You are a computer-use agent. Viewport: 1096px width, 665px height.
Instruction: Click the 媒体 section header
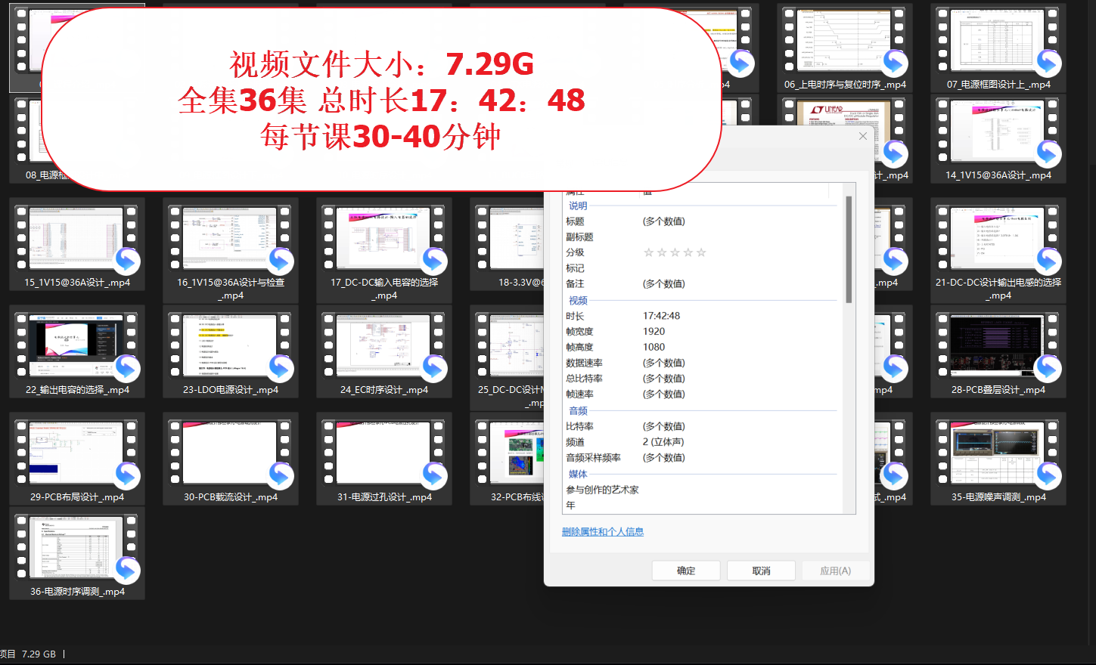click(x=578, y=475)
